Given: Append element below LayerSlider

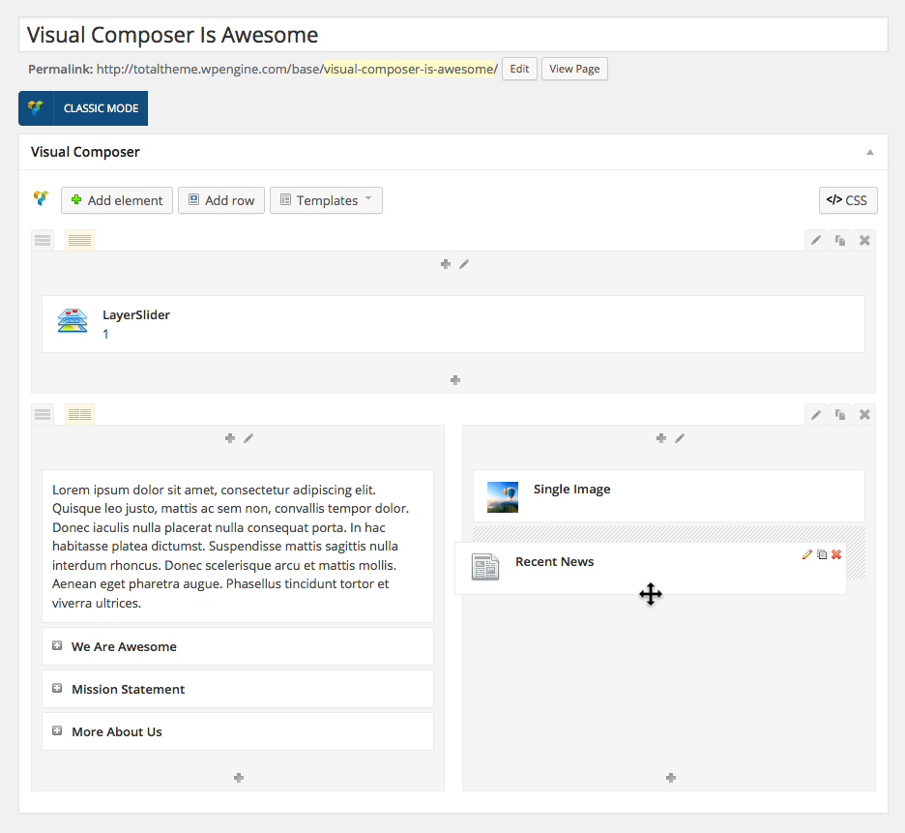Looking at the screenshot, I should coord(455,380).
